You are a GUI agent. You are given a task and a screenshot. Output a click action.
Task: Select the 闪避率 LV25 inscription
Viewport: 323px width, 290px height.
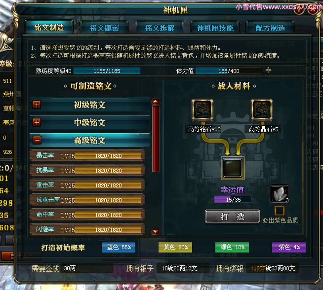coord(87,229)
